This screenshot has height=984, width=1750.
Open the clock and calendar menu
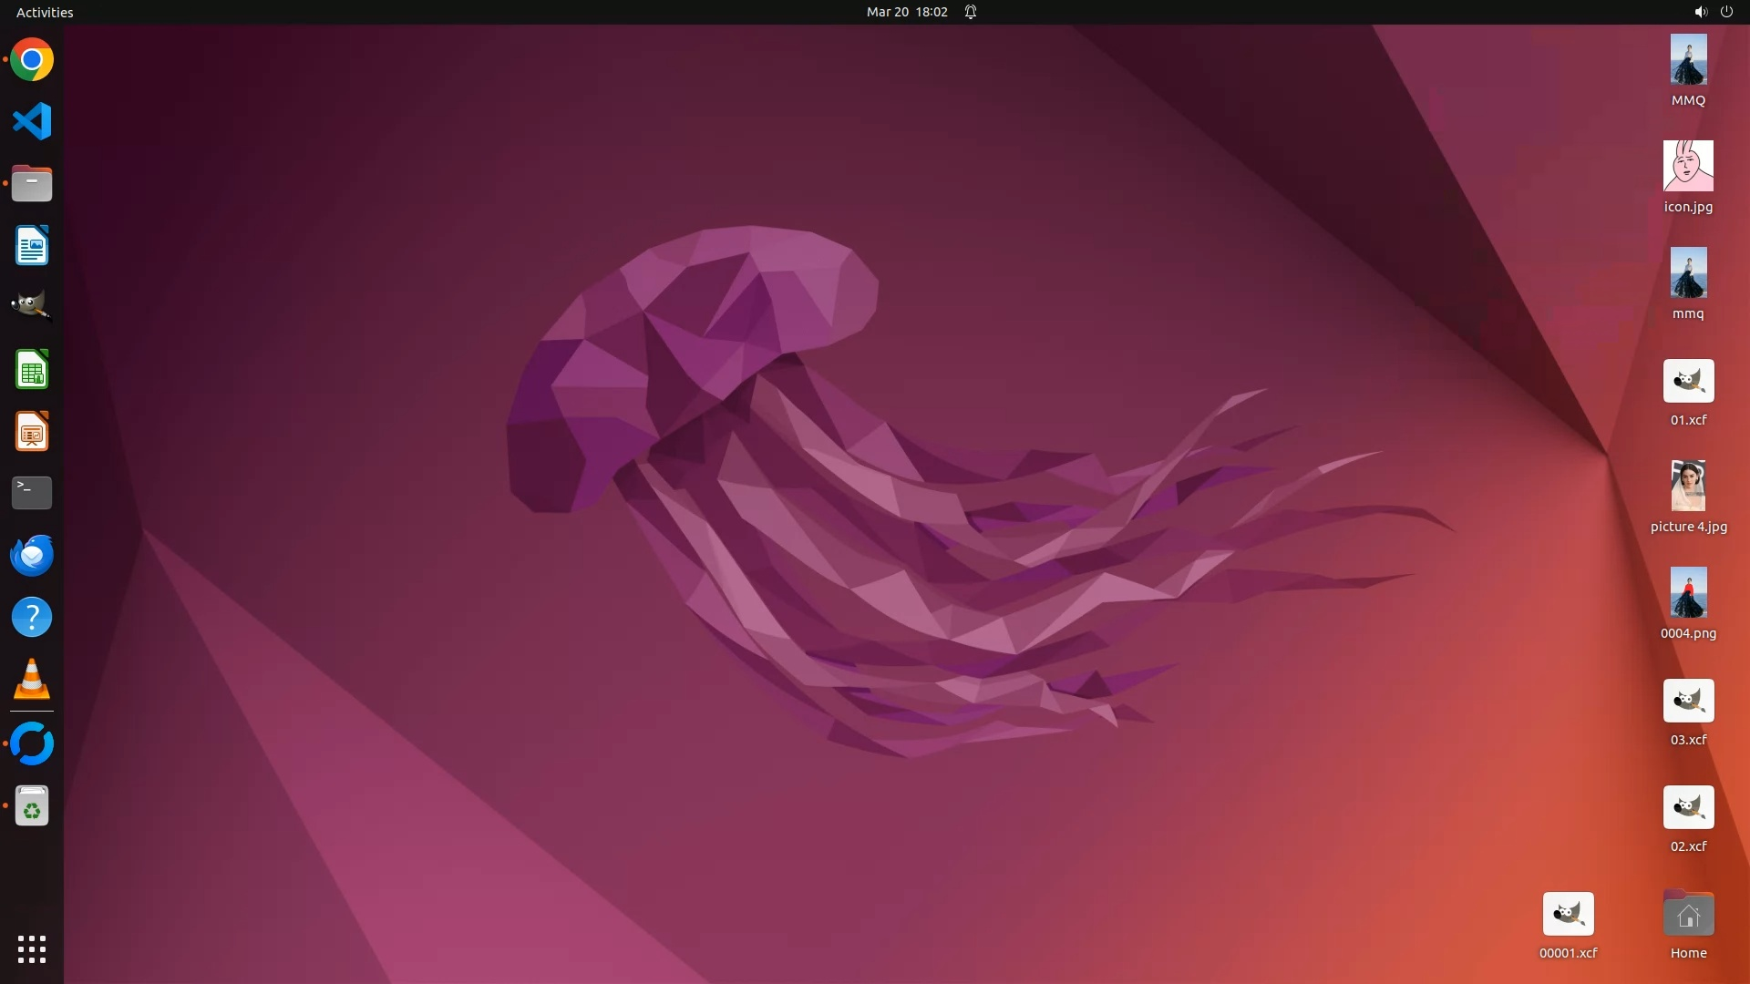coord(906,12)
